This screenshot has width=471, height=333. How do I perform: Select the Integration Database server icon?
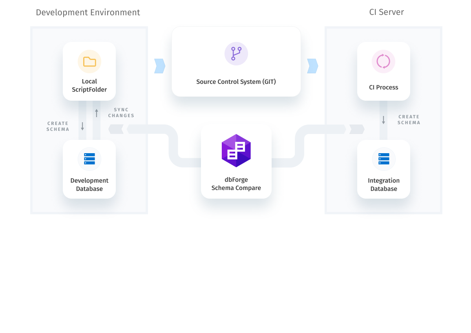(x=383, y=159)
